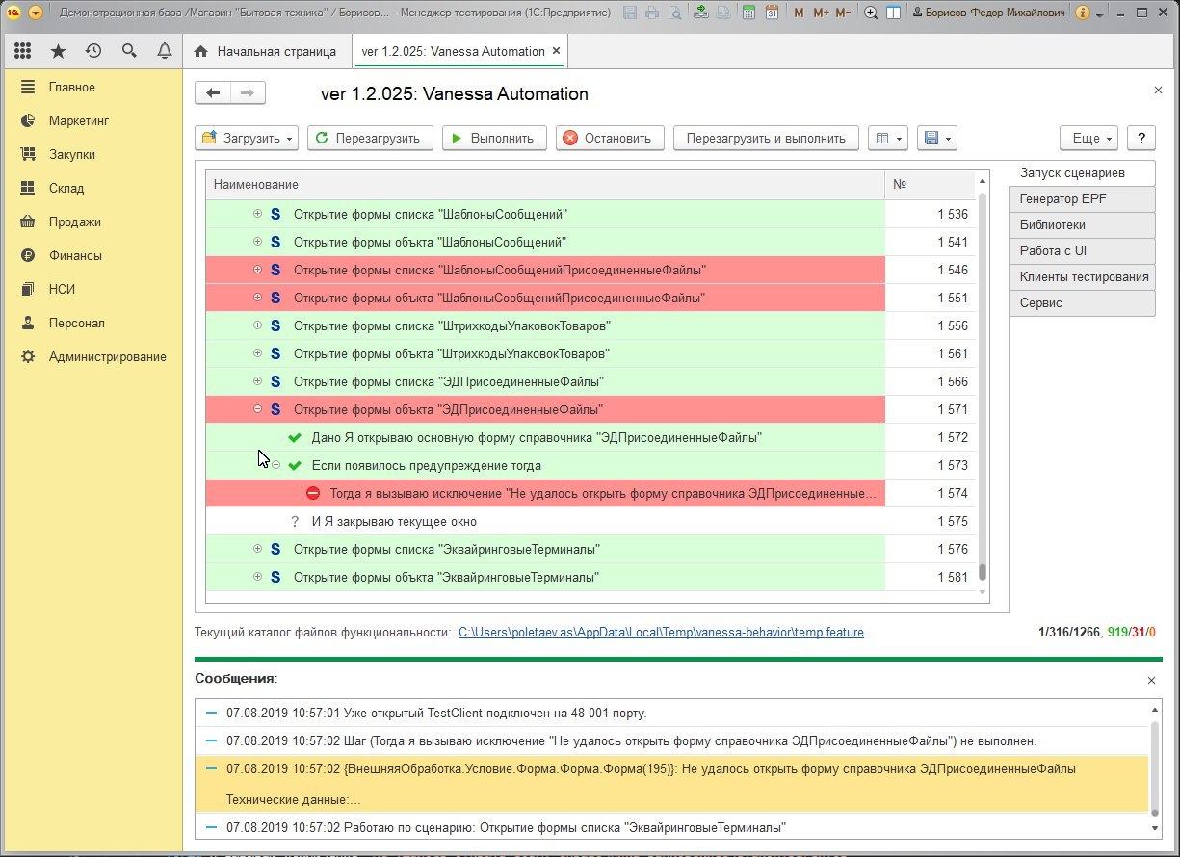Navigate back with left arrow button

click(x=213, y=92)
